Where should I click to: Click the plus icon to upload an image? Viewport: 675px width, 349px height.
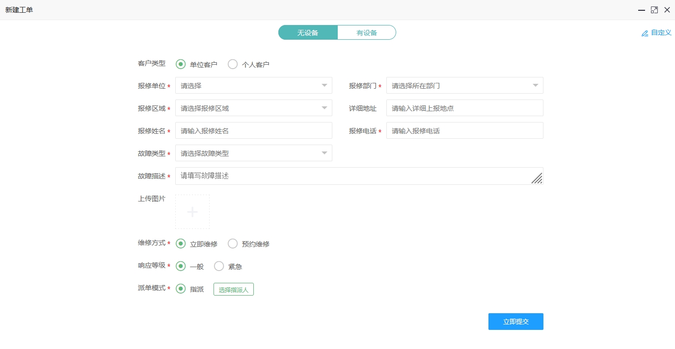[192, 211]
